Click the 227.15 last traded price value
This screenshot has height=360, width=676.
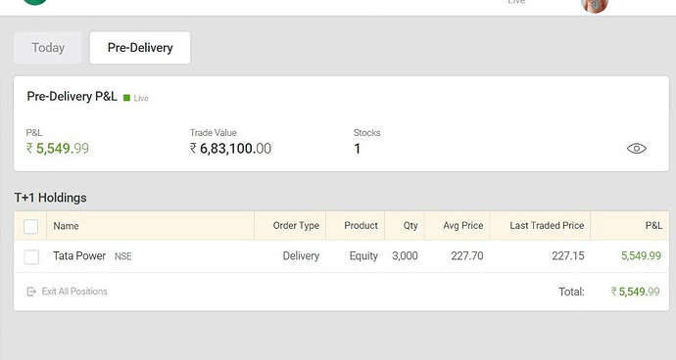(x=568, y=255)
